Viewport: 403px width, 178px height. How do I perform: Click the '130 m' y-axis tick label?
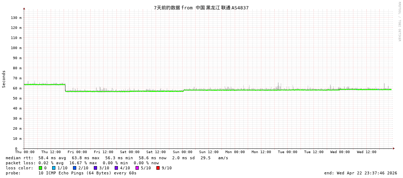[16, 18]
